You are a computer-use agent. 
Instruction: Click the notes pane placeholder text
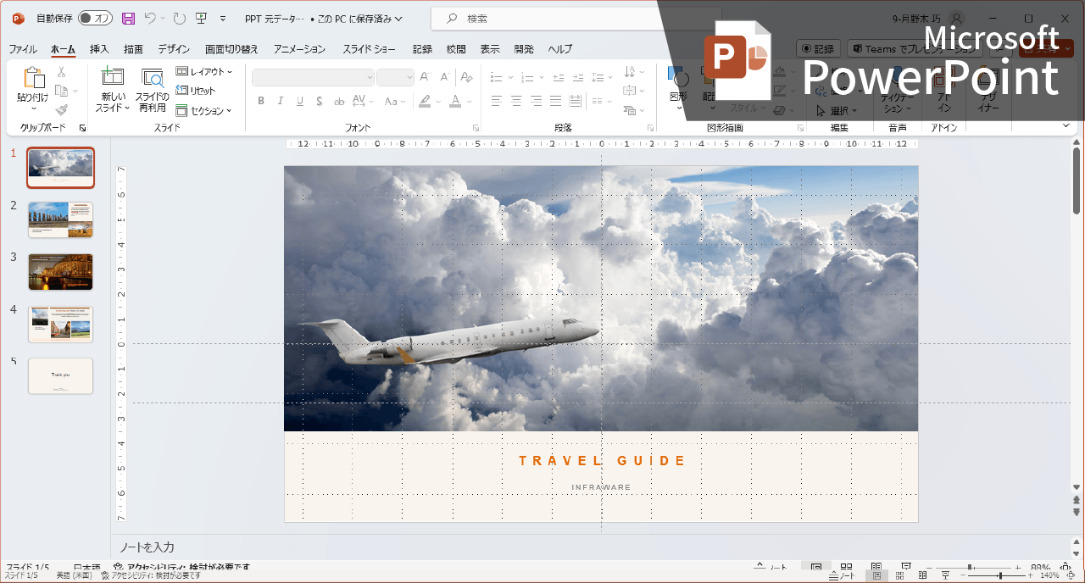point(147,547)
